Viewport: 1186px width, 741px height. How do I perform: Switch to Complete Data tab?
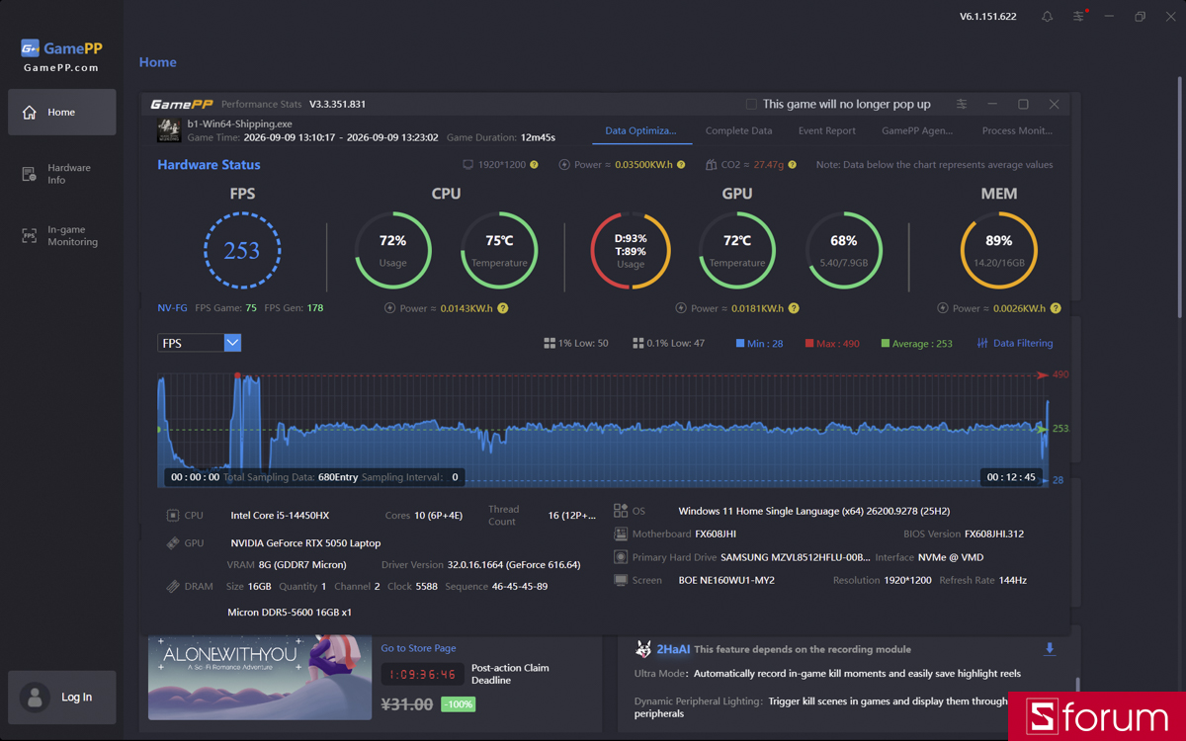click(738, 130)
